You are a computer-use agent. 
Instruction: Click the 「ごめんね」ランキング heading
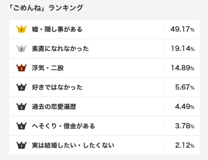(46, 8)
